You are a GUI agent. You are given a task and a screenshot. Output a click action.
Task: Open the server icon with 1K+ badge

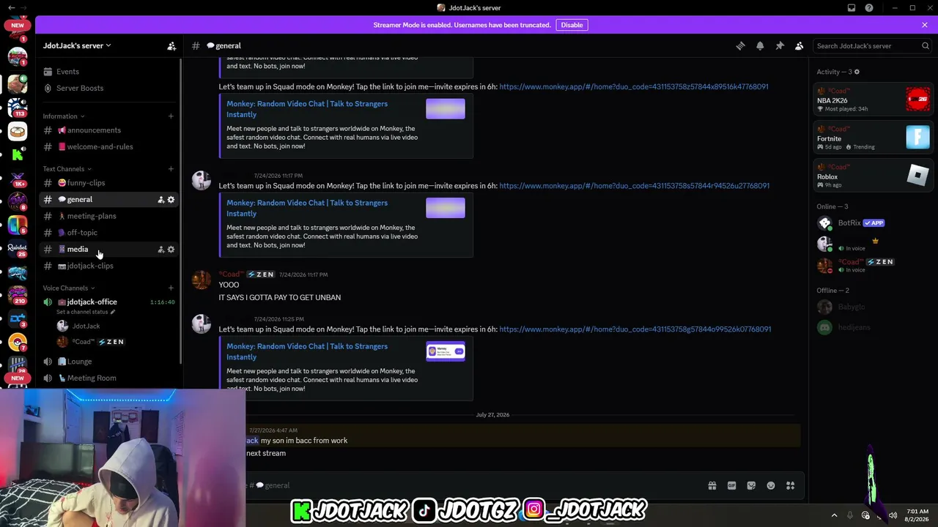(18, 178)
